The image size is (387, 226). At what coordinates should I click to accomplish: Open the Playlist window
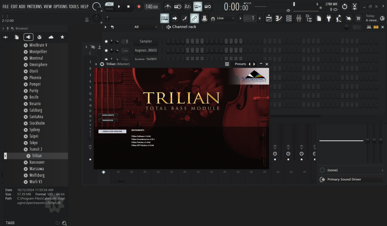[x=269, y=18]
